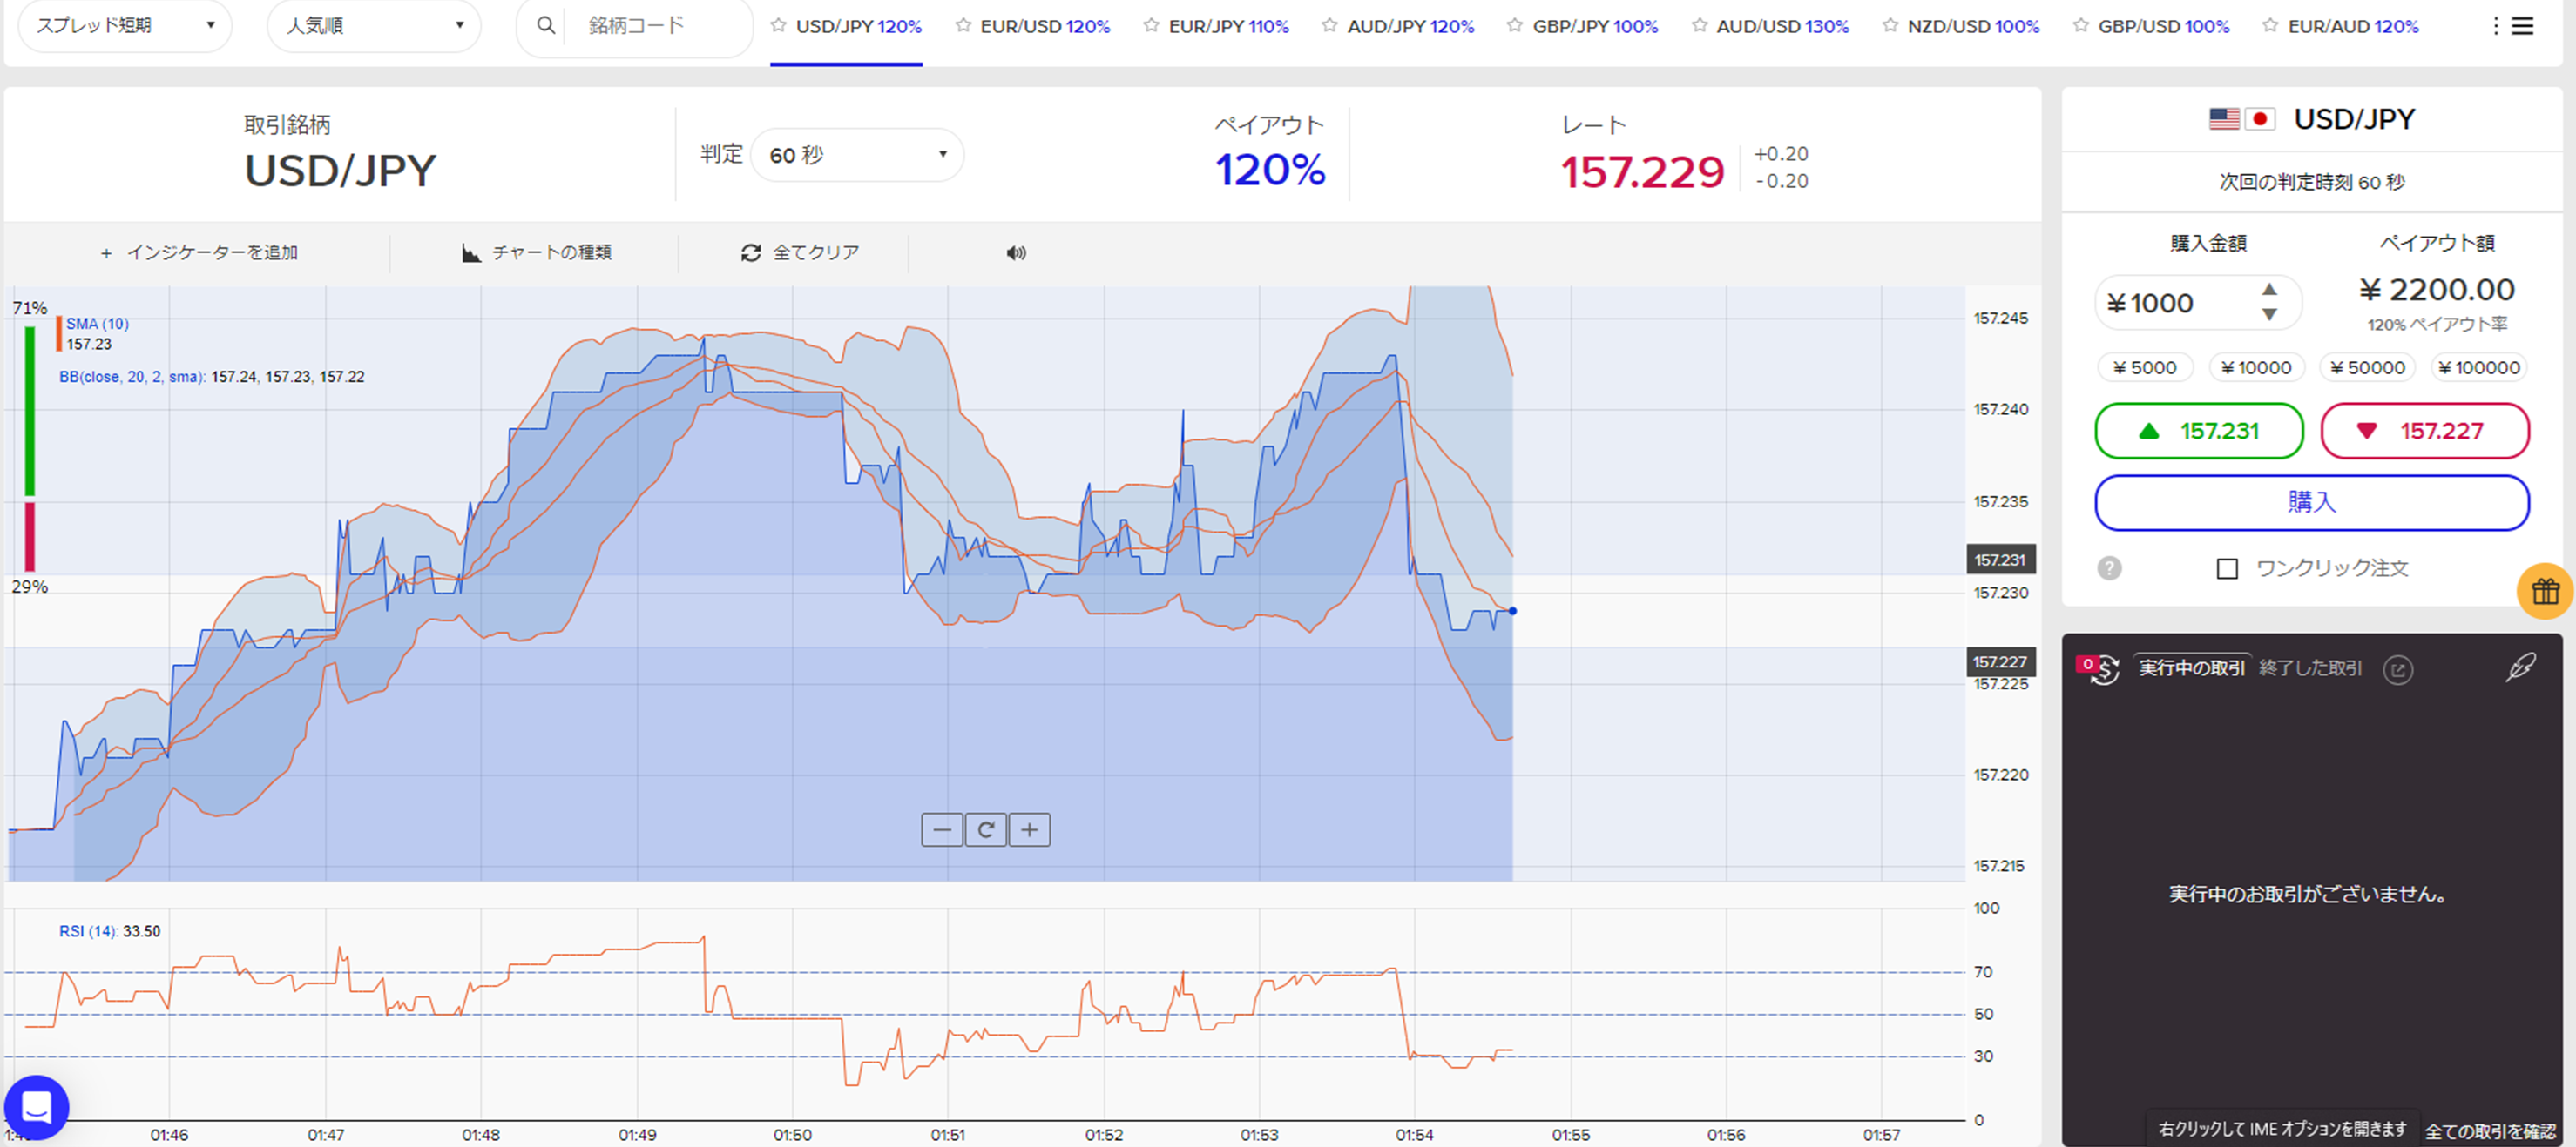Open trades in external window icon
The image size is (2576, 1147).
2398,669
